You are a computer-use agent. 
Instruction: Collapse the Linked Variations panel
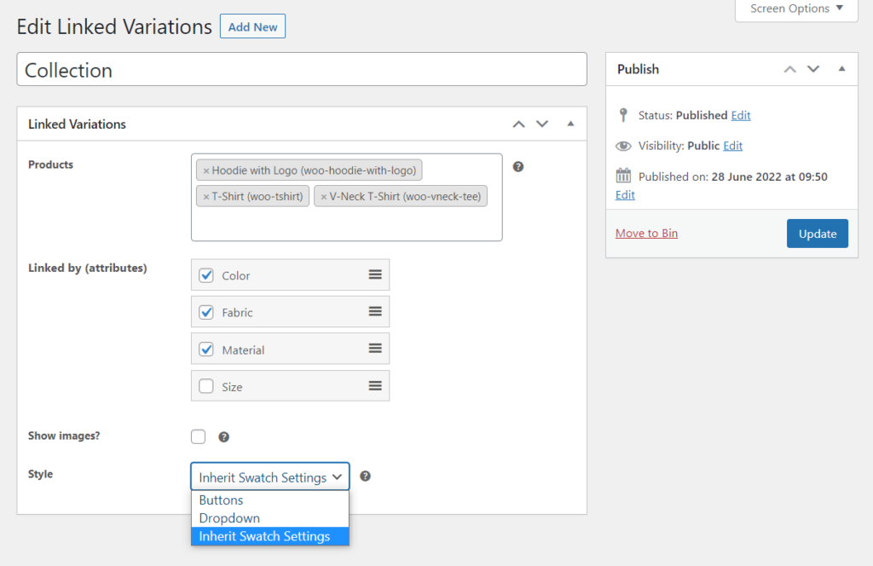[x=570, y=124]
